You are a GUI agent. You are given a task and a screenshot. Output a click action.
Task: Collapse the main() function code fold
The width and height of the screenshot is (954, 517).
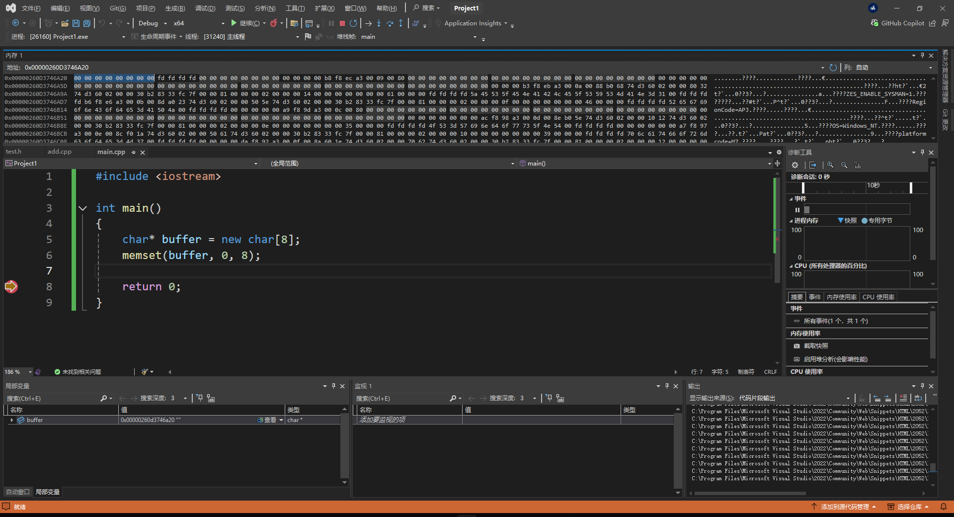coord(83,208)
